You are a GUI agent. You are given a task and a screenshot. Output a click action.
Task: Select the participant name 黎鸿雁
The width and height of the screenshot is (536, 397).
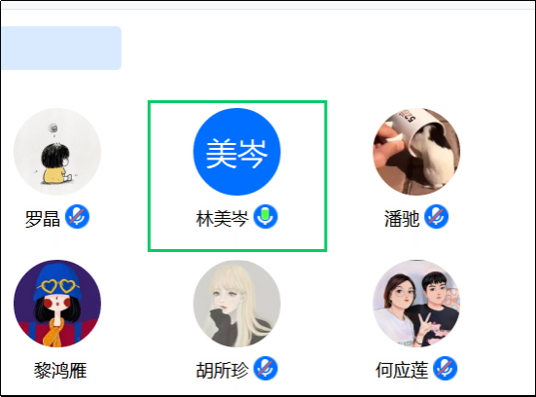tap(60, 371)
